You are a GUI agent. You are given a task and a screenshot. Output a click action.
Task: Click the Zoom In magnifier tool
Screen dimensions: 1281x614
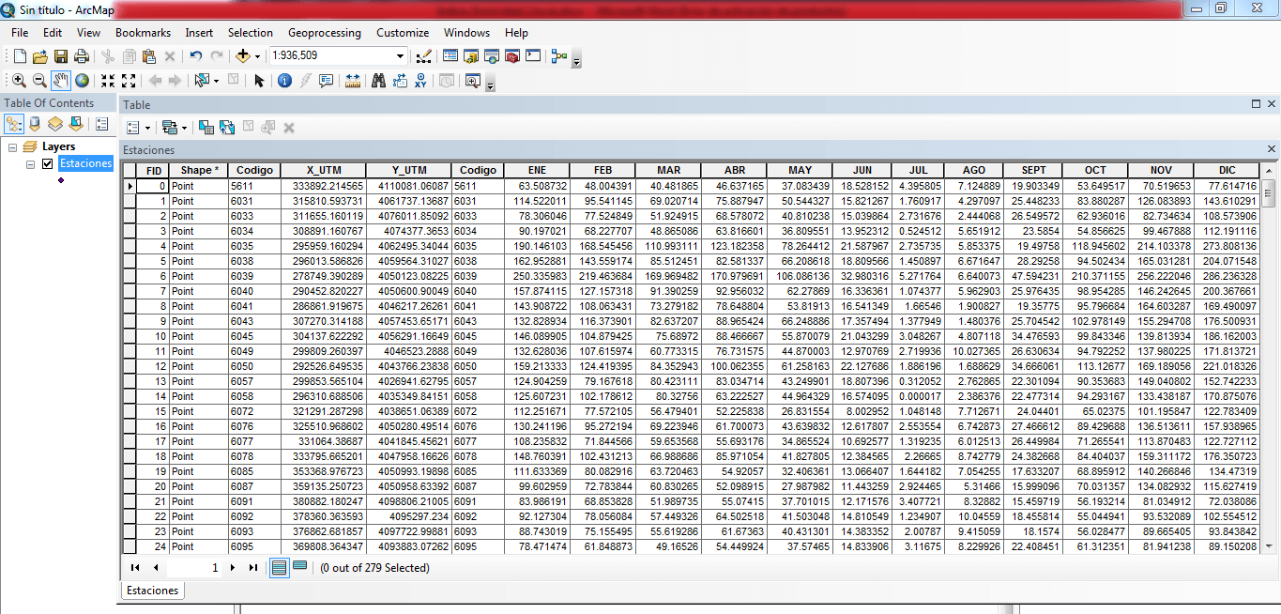19,81
